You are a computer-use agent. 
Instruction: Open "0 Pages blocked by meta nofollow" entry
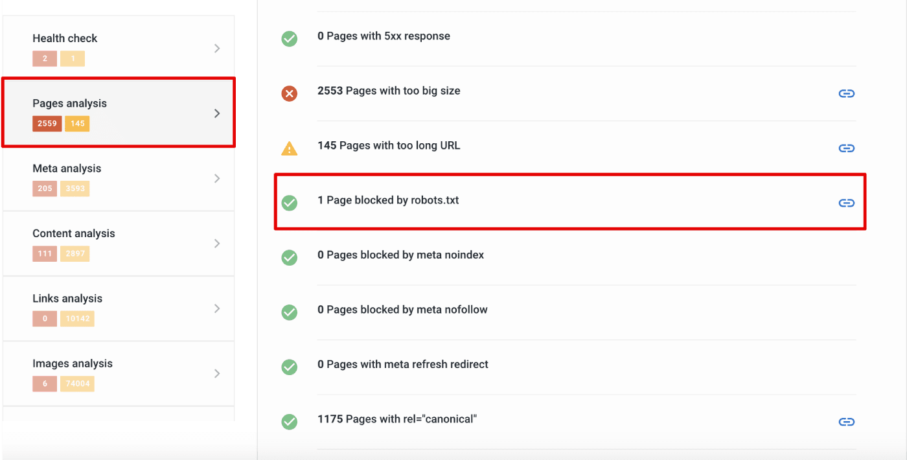[402, 310]
